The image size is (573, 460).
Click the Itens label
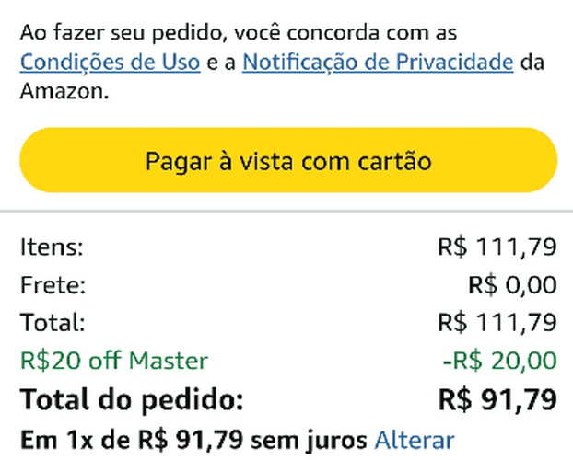coord(51,247)
